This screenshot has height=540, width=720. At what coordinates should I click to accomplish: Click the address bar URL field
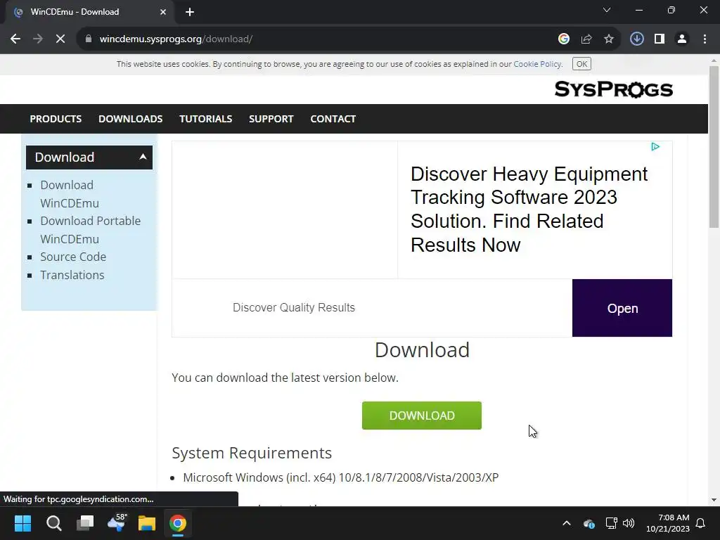pyautogui.click(x=317, y=39)
